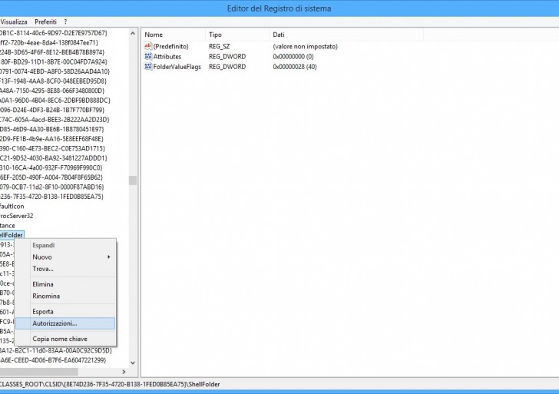Choose Esporta from the context menu
The height and width of the screenshot is (394, 559).
[x=43, y=312]
